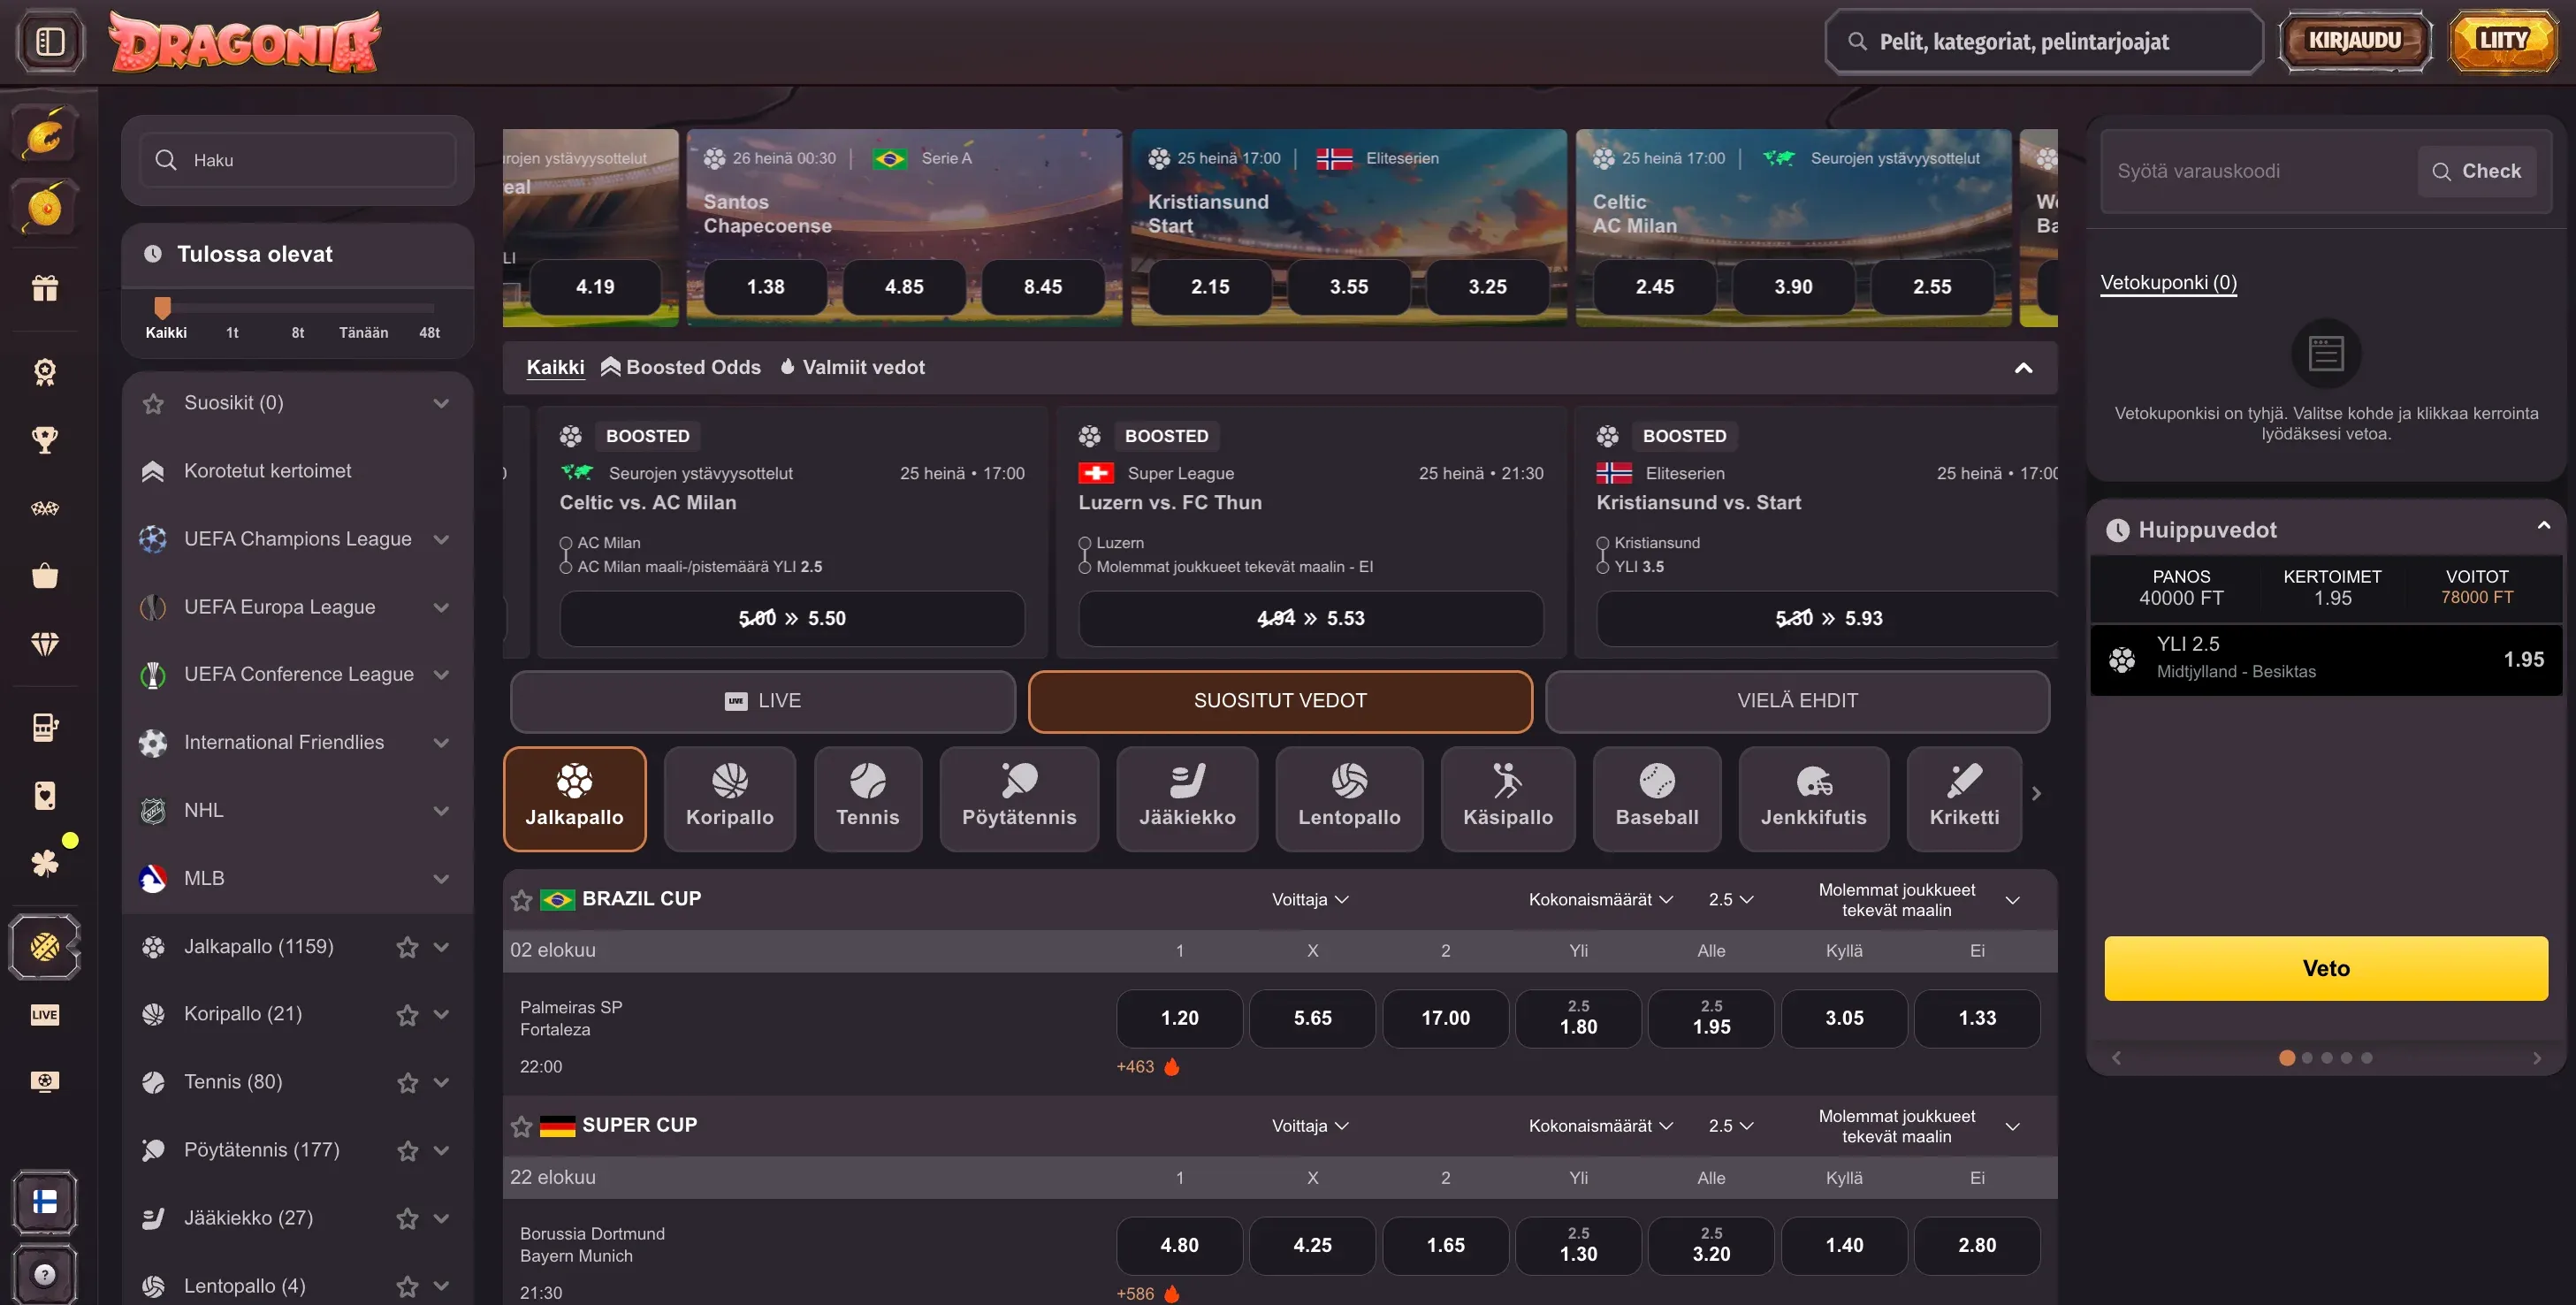Screen dimensions: 2576x1305
Task: Select the Pöytätennis sport icon tile
Action: pos(1019,798)
